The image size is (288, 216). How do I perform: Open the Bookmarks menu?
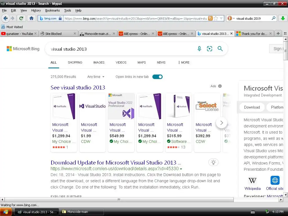click(52, 10)
